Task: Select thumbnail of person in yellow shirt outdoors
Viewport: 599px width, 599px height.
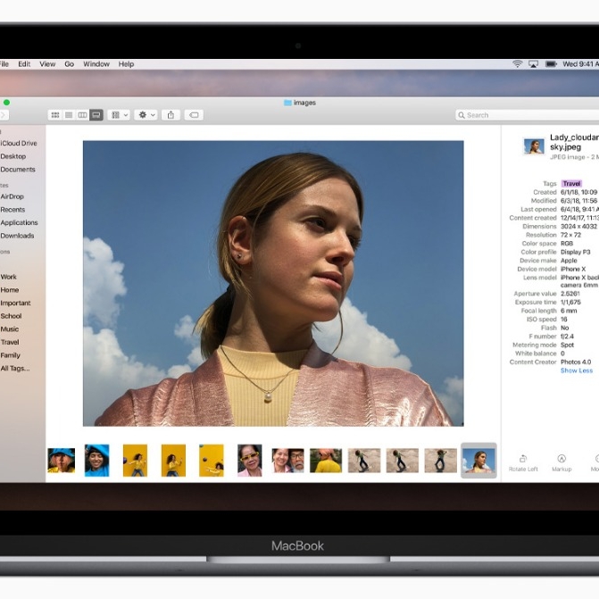Action: pyautogui.click(x=326, y=461)
